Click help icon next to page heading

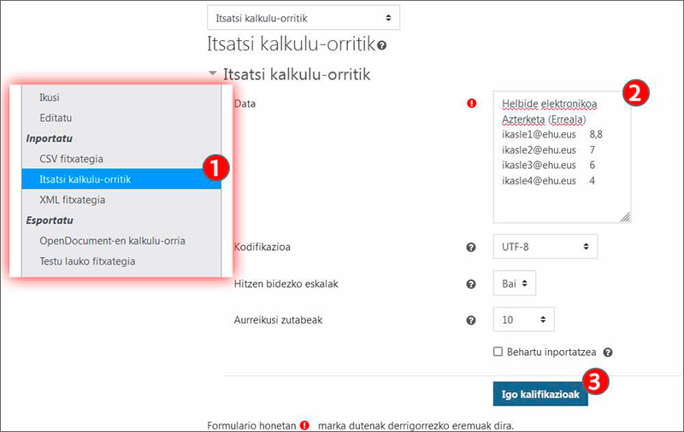381,45
